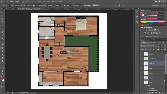Select the Move tool
Screen dimensions: 167x94
tap(2, 13)
